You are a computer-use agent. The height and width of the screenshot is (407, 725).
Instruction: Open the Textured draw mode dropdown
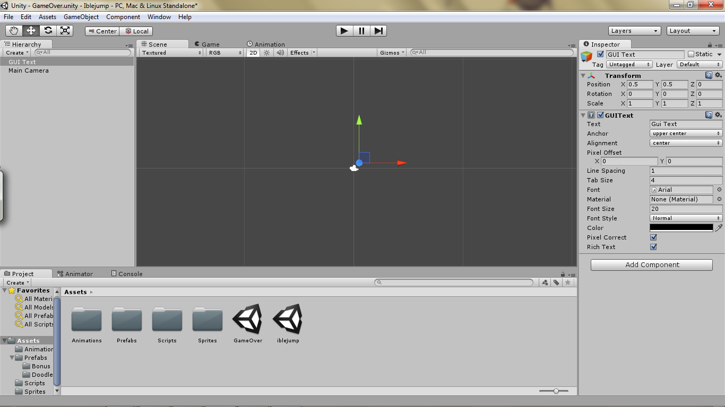(172, 52)
